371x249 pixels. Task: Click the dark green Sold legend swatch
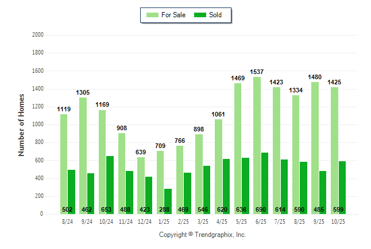tap(202, 15)
